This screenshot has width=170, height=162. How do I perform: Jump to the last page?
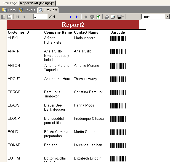77,17
